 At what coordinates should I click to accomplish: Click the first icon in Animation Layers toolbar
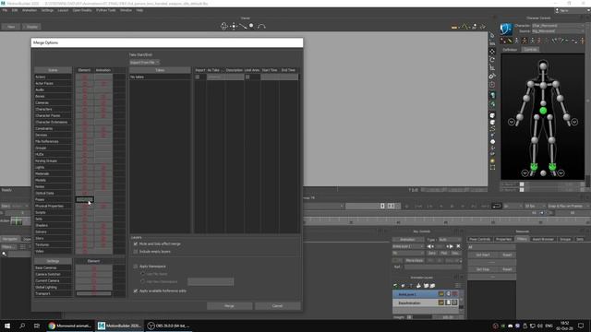point(395,286)
